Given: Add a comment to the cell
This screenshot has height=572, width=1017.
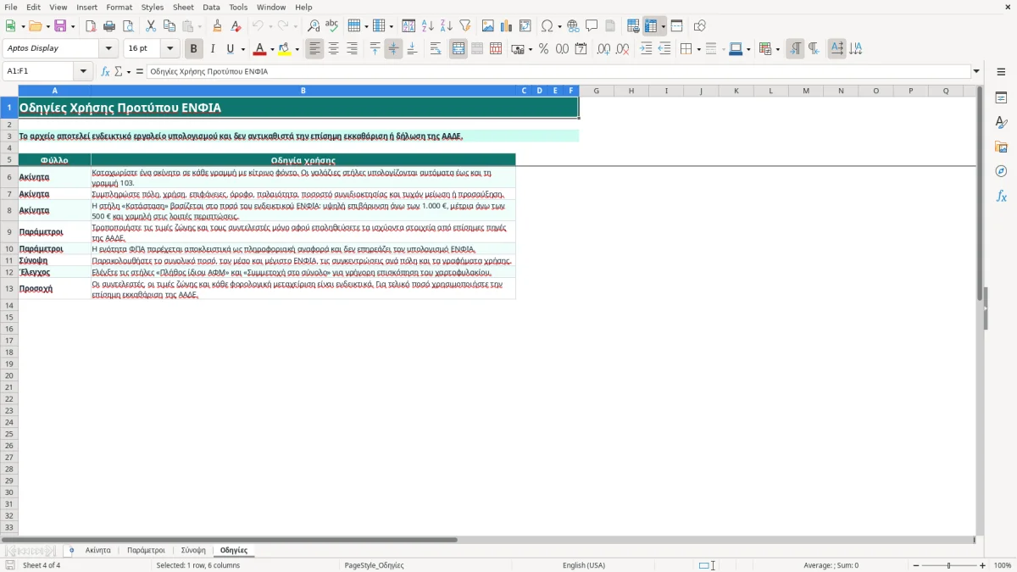Looking at the screenshot, I should pyautogui.click(x=592, y=26).
